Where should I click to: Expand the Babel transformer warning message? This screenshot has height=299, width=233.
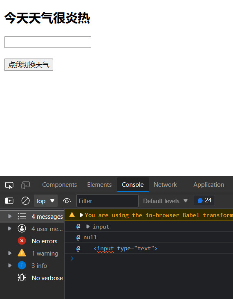tap(81, 215)
